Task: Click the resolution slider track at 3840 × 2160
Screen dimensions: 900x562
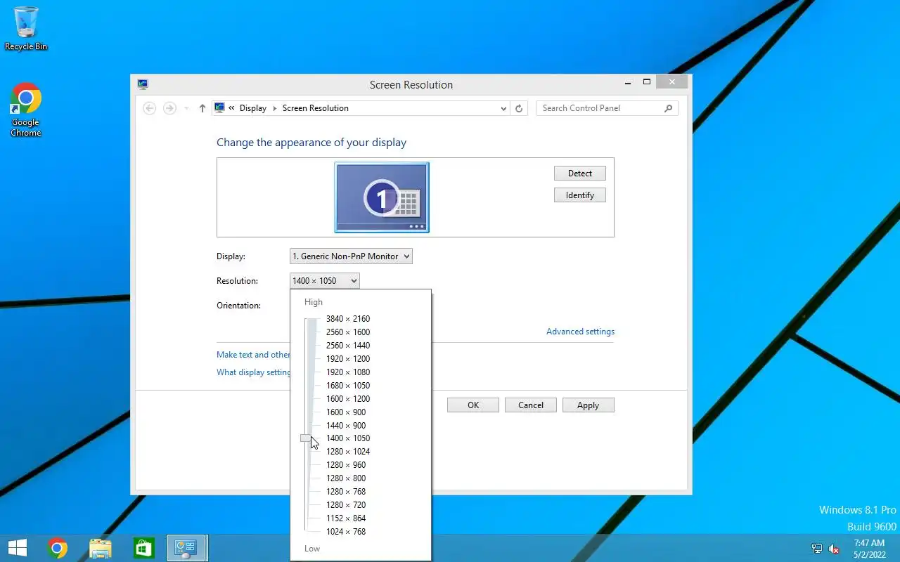Action: coord(311,319)
